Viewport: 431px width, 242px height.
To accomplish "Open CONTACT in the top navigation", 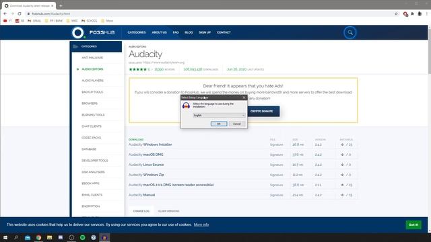I will [224, 32].
